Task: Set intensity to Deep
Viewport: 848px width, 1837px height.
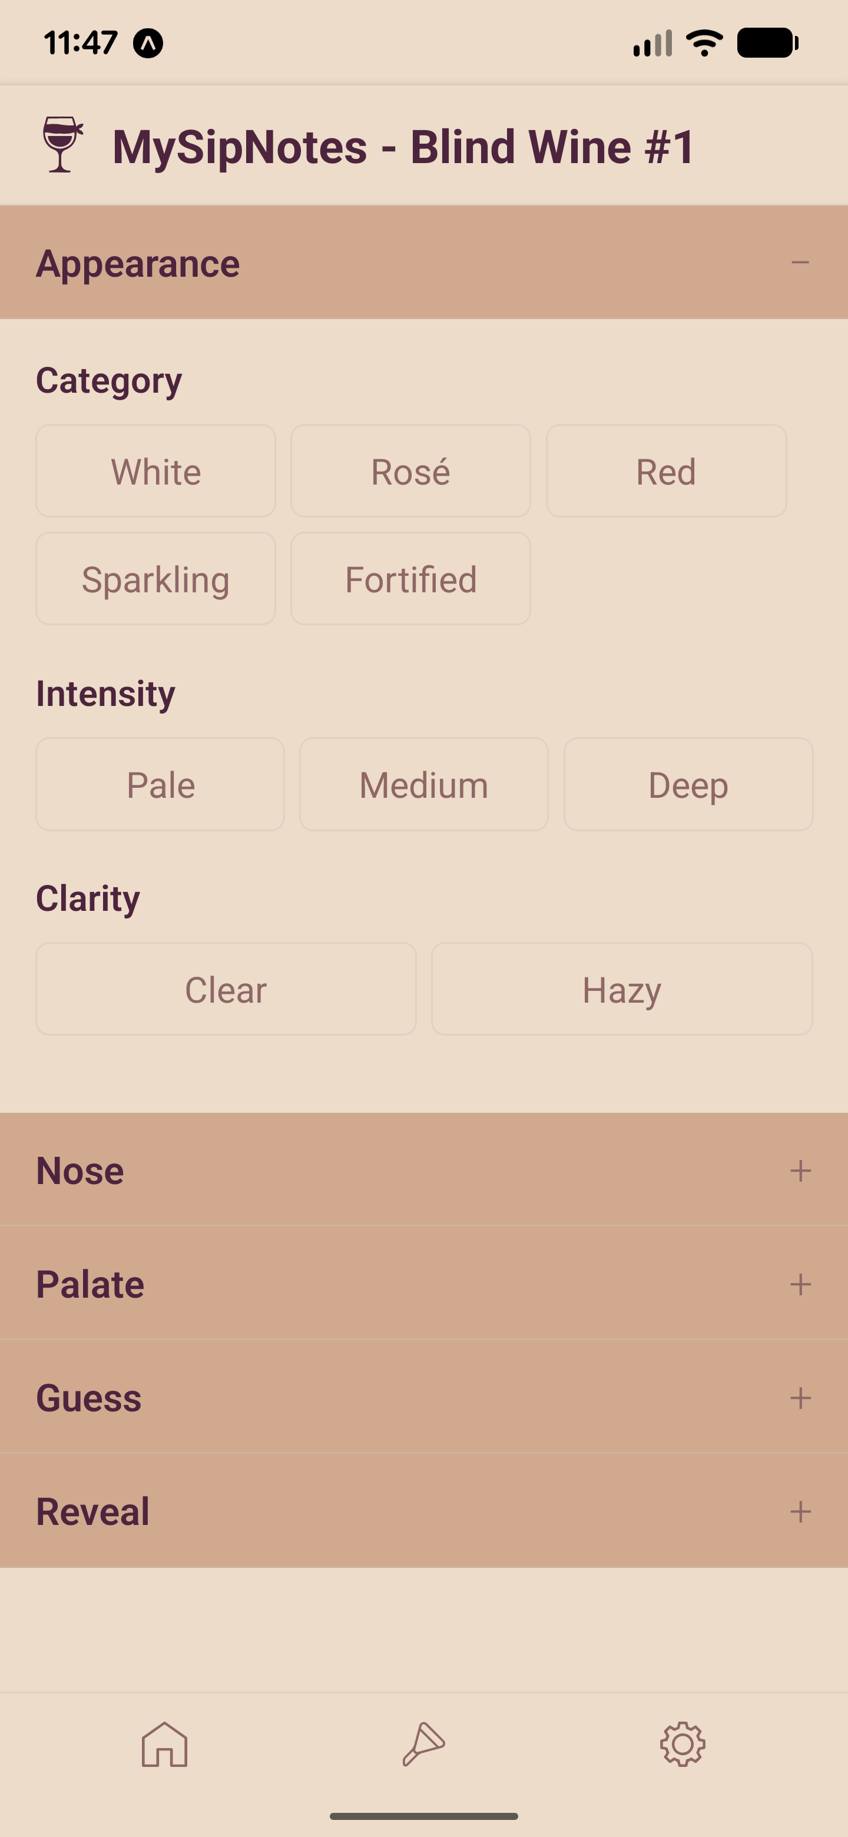Action: (688, 784)
